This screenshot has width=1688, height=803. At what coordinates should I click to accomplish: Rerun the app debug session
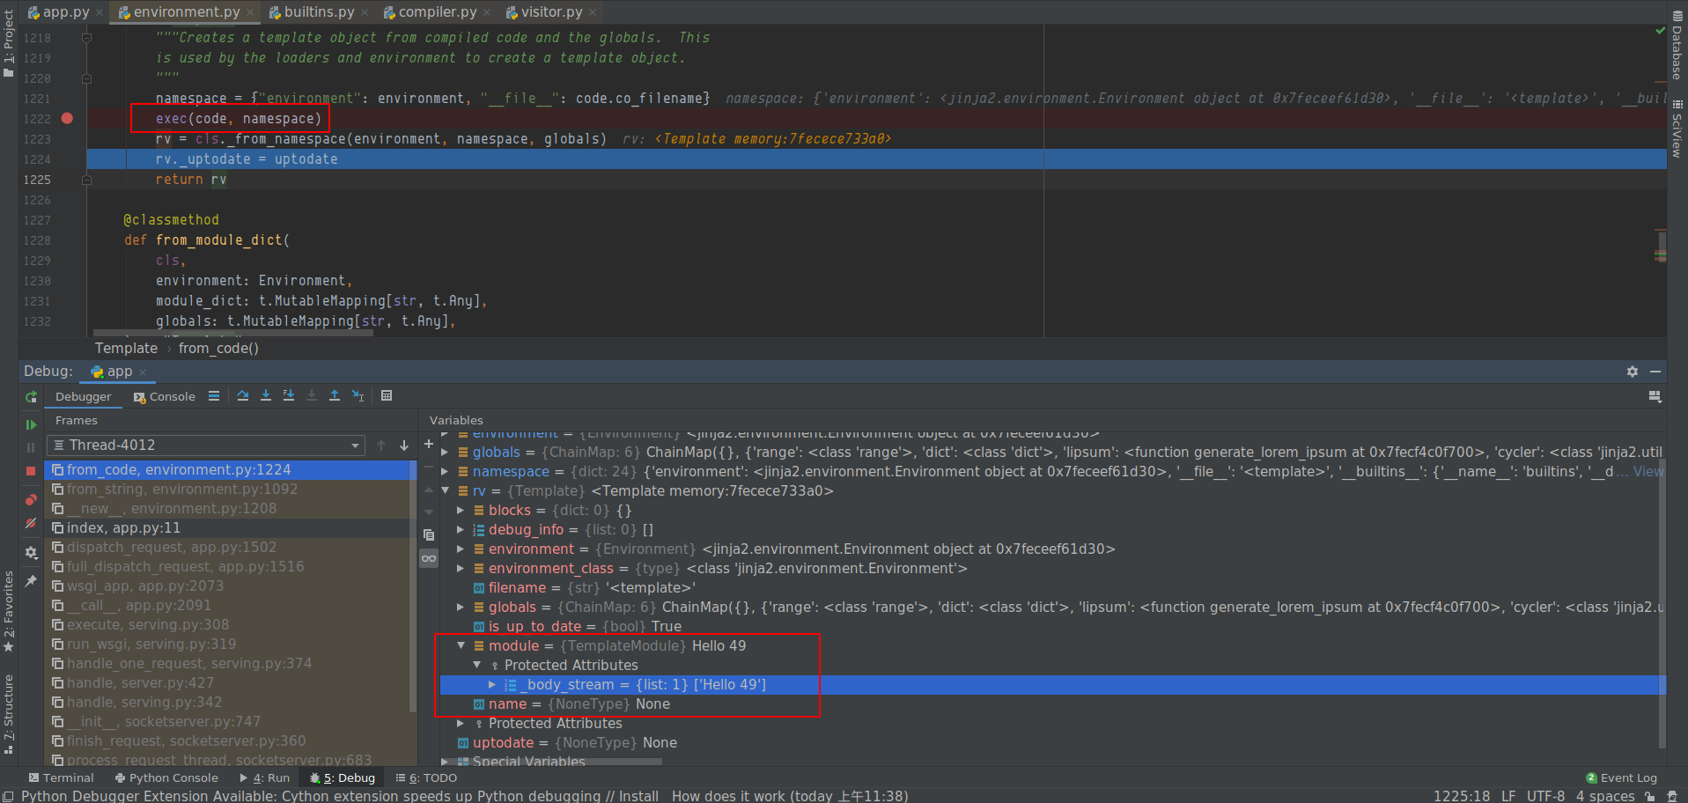31,397
